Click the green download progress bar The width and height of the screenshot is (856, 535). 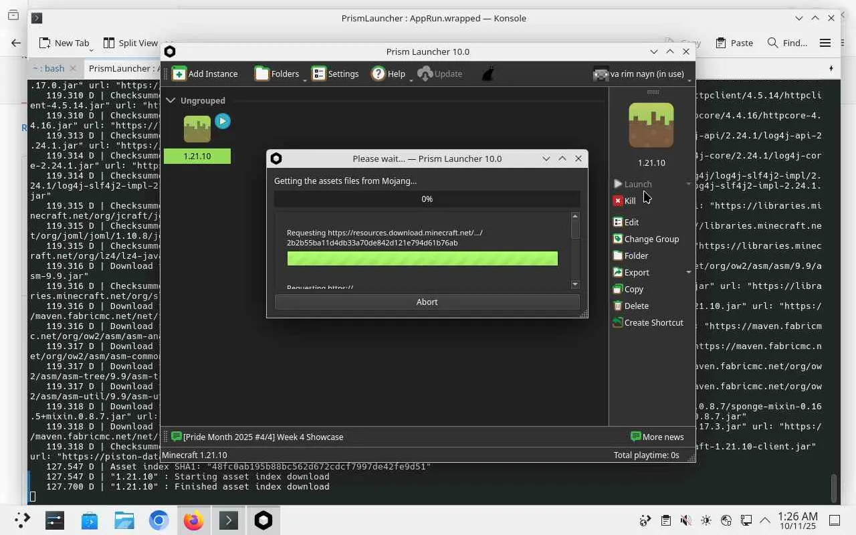[422, 258]
